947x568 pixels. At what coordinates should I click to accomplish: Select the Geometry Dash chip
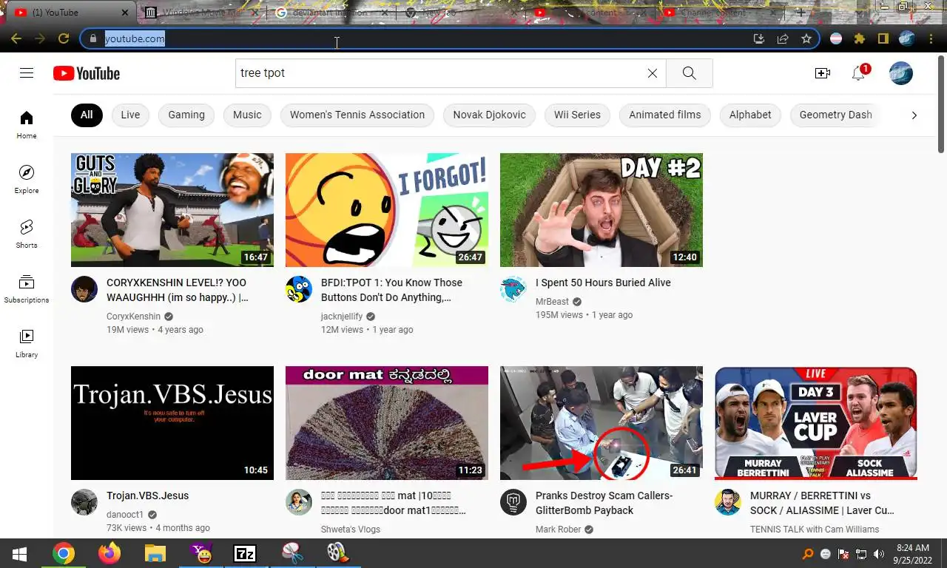point(835,115)
